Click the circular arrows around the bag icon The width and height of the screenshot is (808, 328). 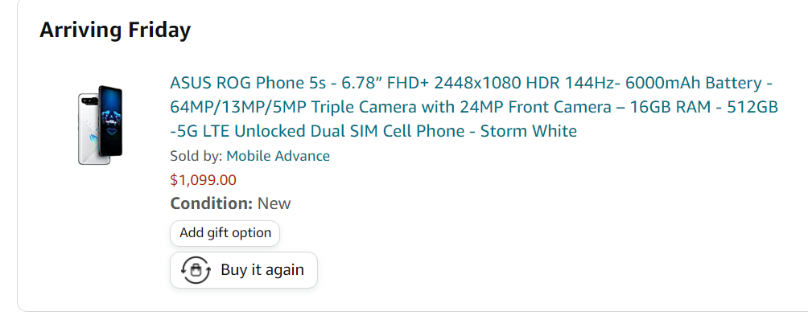coord(196,270)
